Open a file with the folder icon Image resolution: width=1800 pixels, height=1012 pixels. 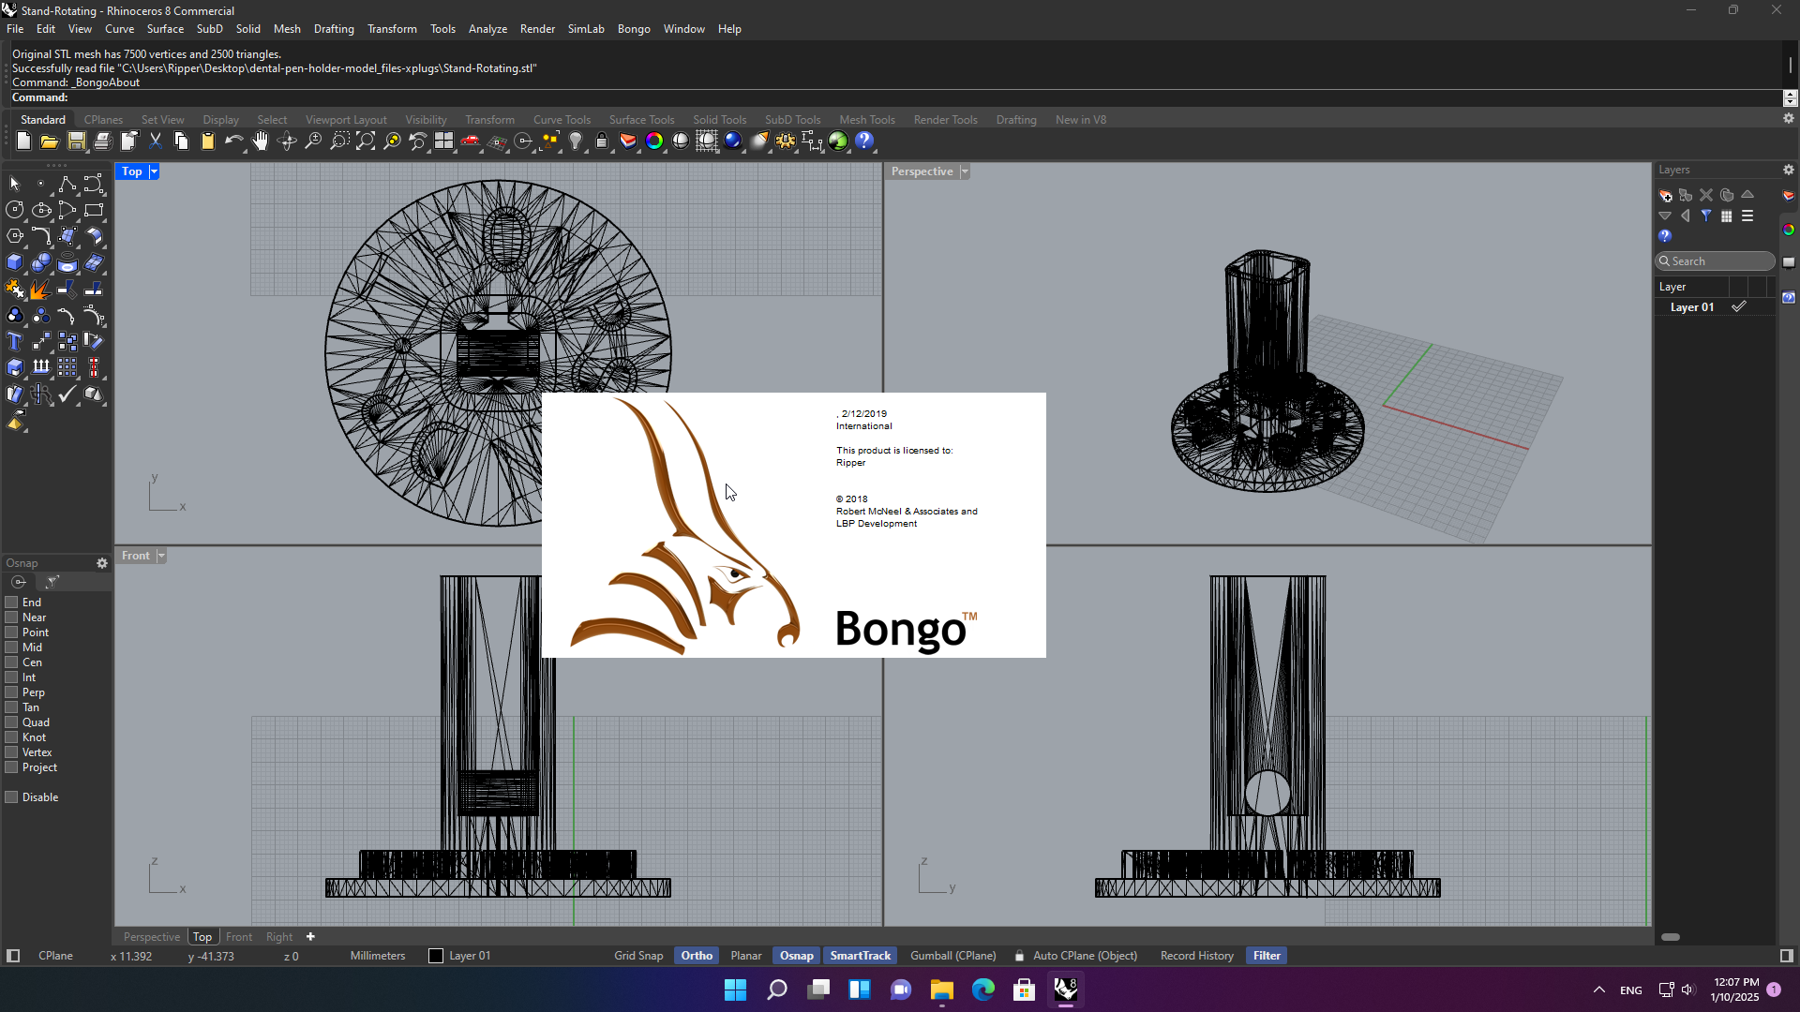coord(50,141)
